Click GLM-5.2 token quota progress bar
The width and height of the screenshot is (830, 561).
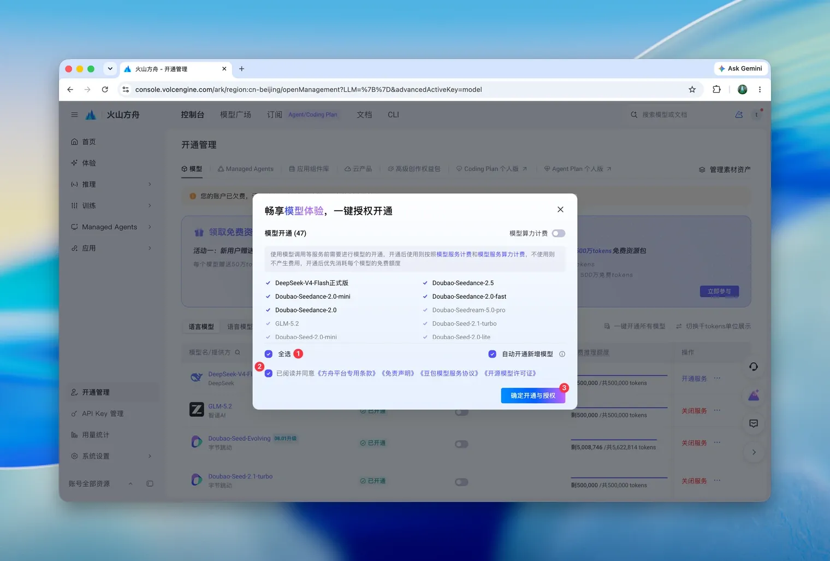[x=619, y=408]
